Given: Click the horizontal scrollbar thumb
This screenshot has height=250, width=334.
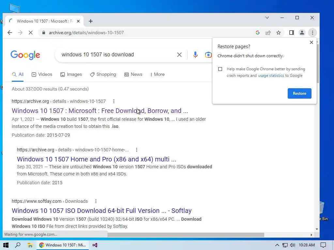Looking at the screenshot, I should [186, 235].
